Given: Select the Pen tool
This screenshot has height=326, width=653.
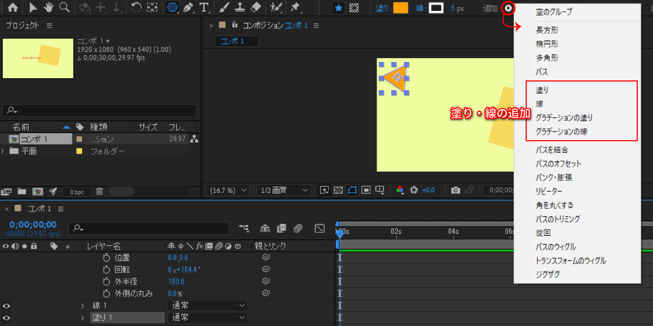Looking at the screenshot, I should pos(188,8).
